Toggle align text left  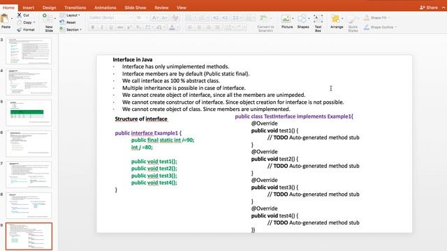click(x=190, y=27)
